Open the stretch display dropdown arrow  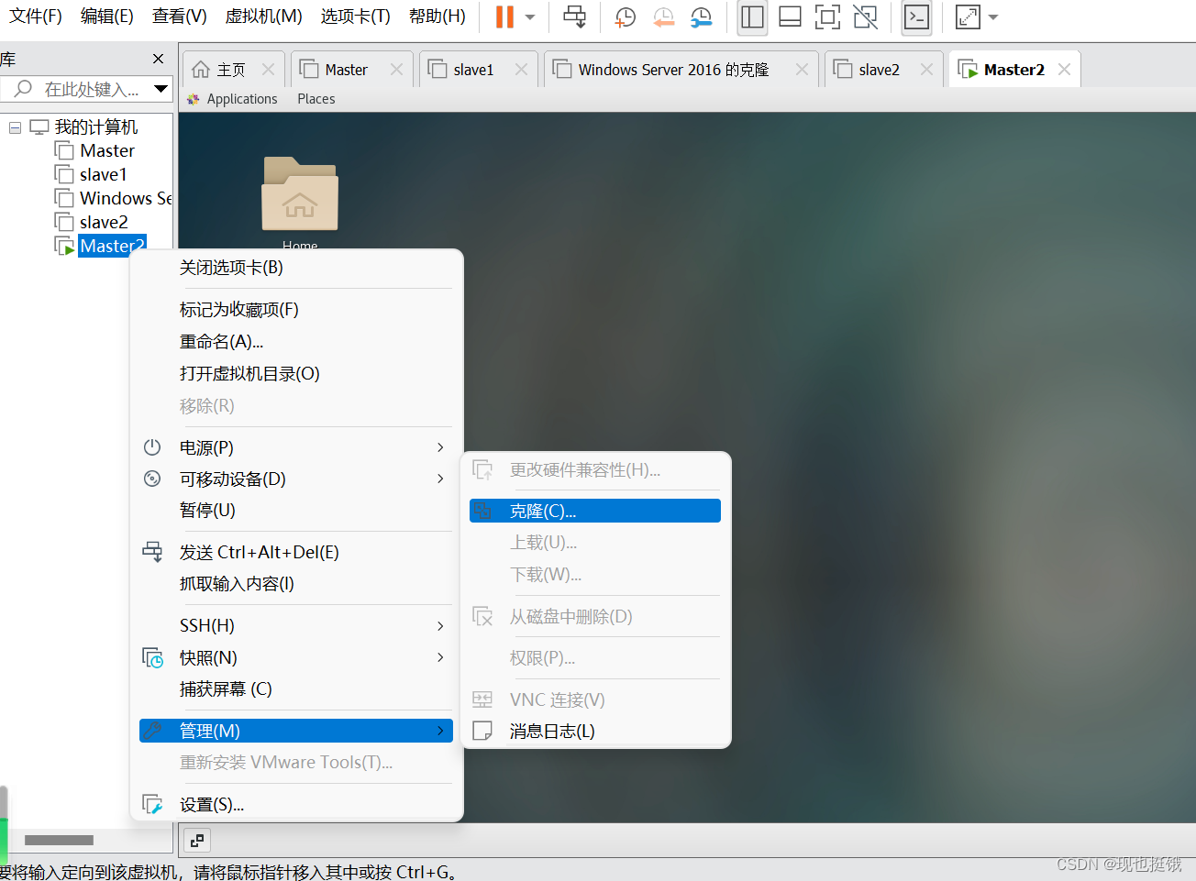993,17
